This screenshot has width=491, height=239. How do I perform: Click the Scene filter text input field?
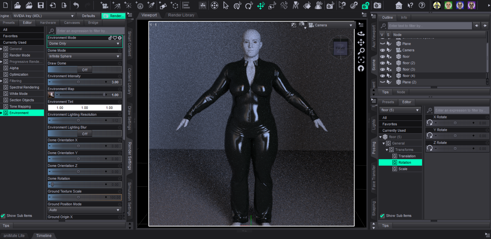(430, 26)
